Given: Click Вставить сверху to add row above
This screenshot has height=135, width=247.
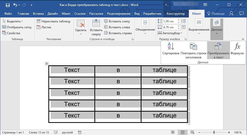Looking at the screenshot, I should tap(96, 27).
